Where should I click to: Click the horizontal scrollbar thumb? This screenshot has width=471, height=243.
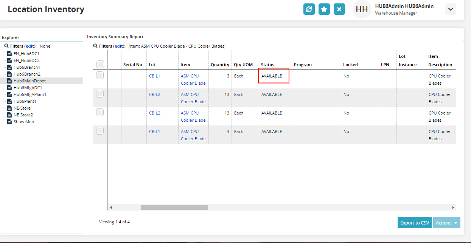click(x=174, y=207)
